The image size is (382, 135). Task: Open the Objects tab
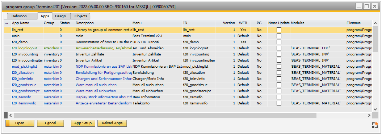coord(80,16)
